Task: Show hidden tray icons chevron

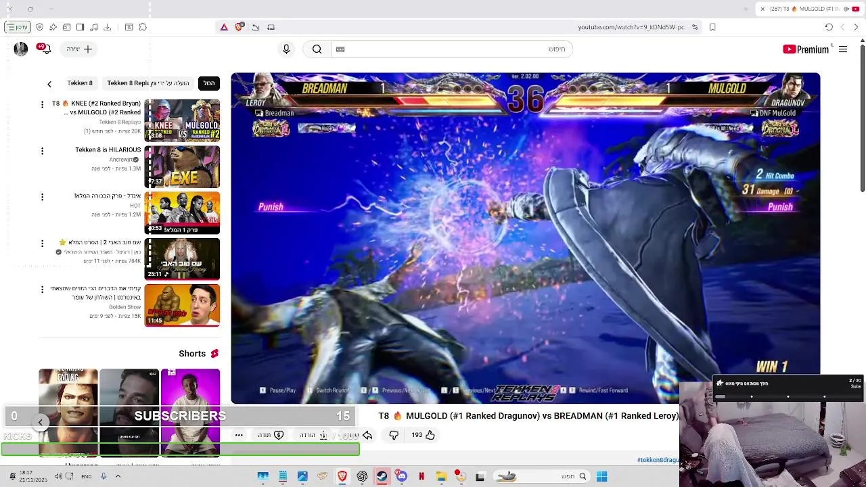Action: pyautogui.click(x=118, y=476)
